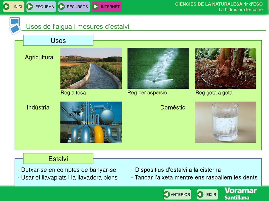Image resolution: width=269 pixels, height=201 pixels.
Task: Click the back arrow icon on ANTERIOR
Action: click(x=167, y=194)
